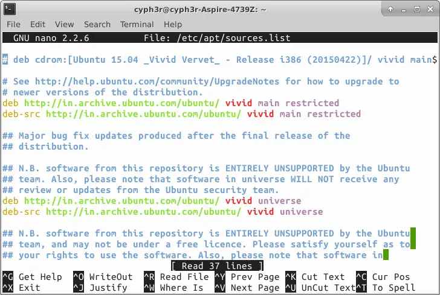Open the Search menu
The height and width of the screenshot is (295, 440).
tap(97, 24)
